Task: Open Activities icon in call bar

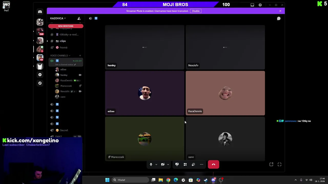Action: coord(185,165)
